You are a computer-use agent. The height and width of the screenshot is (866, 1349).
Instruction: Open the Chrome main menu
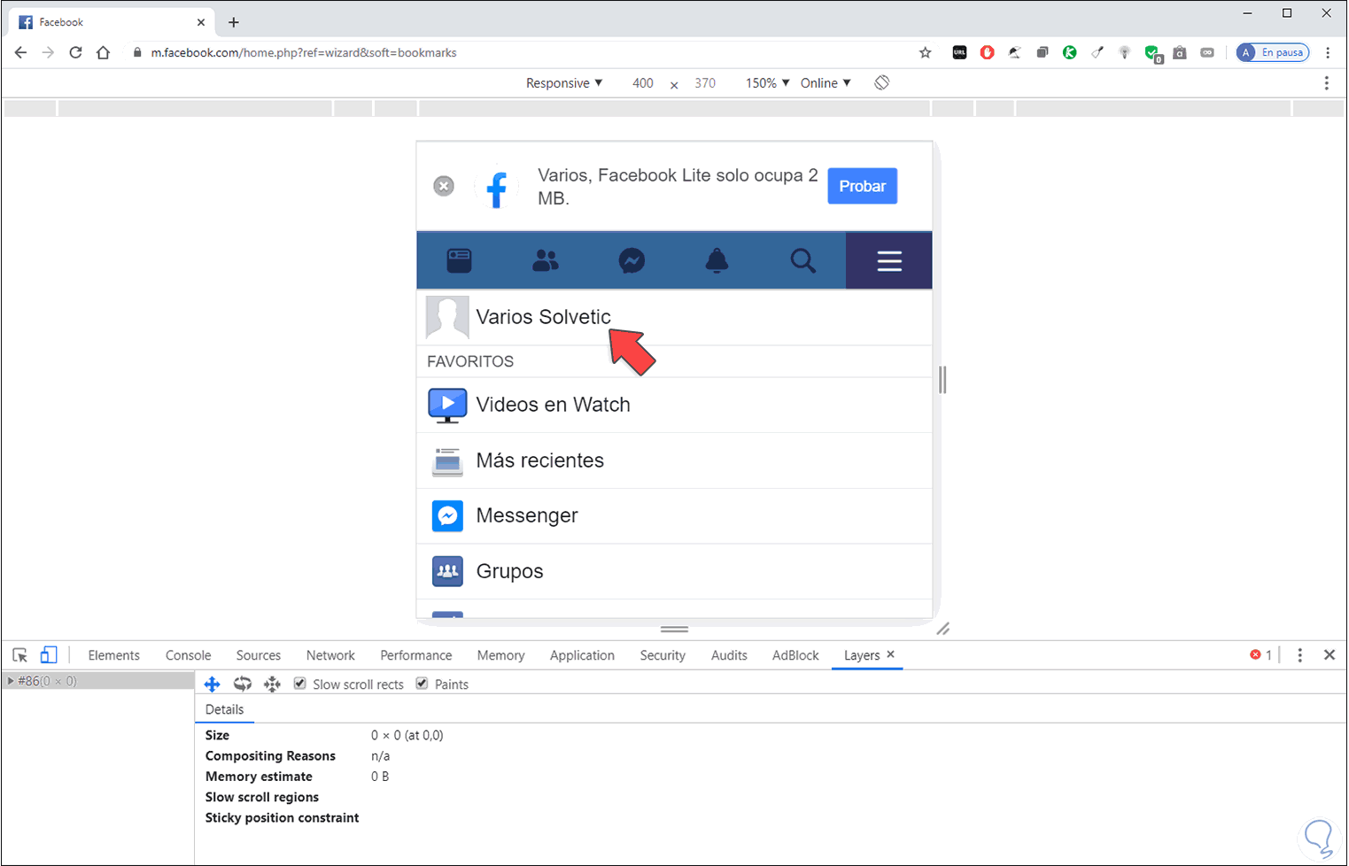(1328, 52)
